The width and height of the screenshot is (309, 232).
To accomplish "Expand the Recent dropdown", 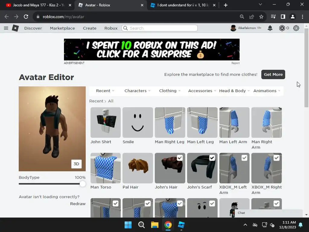I will [105, 91].
